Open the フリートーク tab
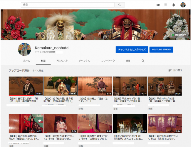 (x=108, y=61)
